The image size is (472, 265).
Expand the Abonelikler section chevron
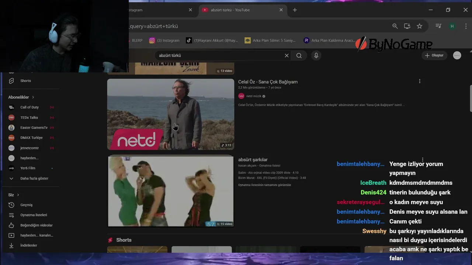33,97
